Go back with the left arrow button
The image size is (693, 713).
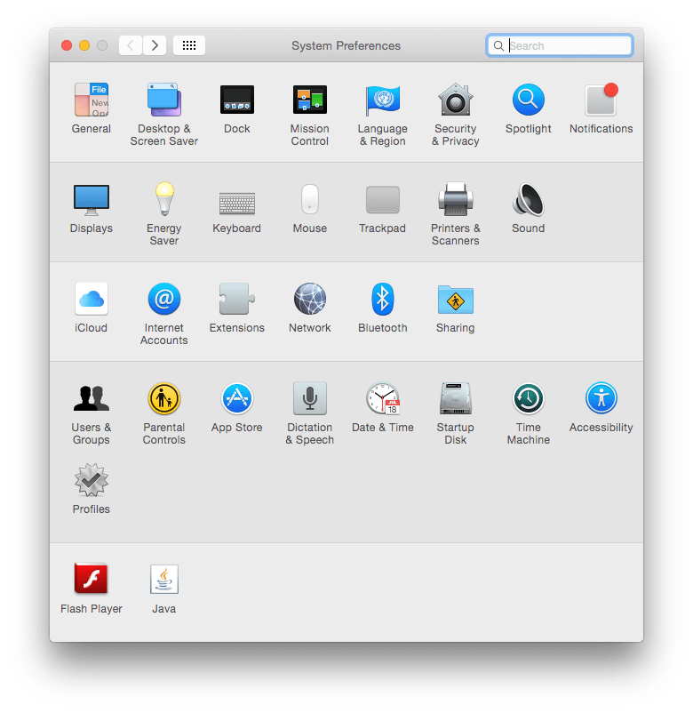pos(131,45)
